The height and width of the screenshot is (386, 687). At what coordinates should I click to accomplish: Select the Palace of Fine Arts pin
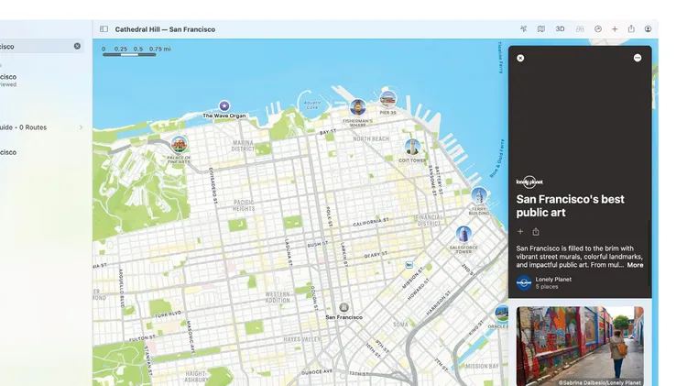point(180,144)
